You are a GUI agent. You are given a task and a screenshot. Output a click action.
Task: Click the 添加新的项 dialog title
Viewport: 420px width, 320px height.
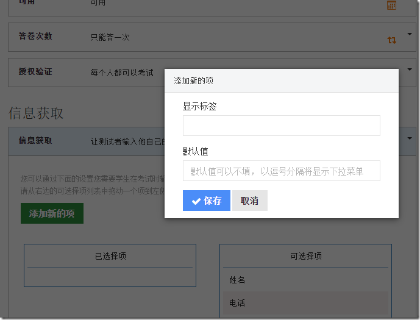coord(193,80)
